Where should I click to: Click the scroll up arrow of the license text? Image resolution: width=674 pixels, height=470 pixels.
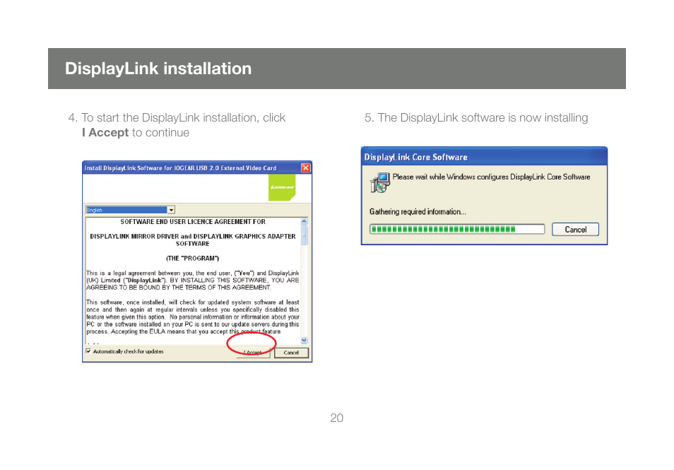click(x=305, y=221)
